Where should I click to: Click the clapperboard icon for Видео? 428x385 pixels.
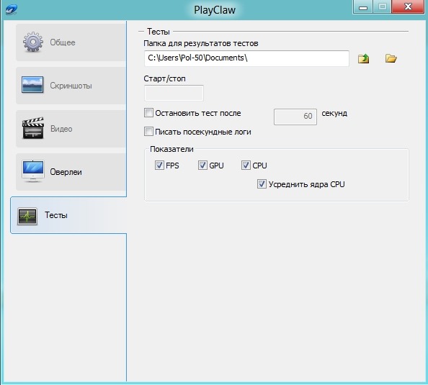[33, 128]
